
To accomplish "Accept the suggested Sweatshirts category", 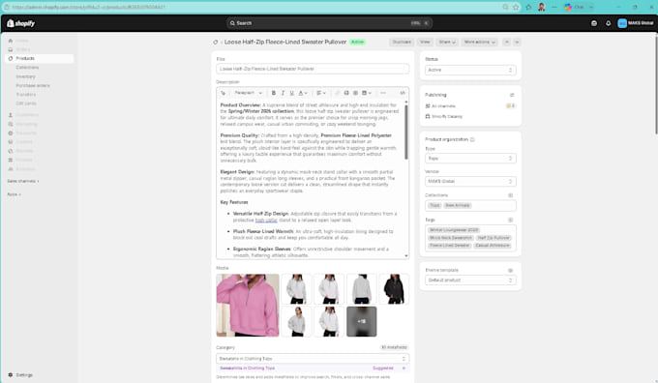I will click(x=247, y=368).
